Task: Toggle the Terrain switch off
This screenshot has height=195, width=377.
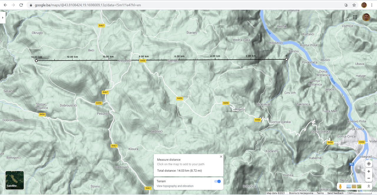Action: pyautogui.click(x=218, y=181)
